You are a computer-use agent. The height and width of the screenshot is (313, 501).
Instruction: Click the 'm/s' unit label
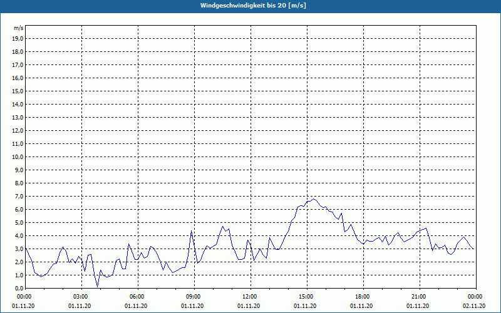coord(18,28)
